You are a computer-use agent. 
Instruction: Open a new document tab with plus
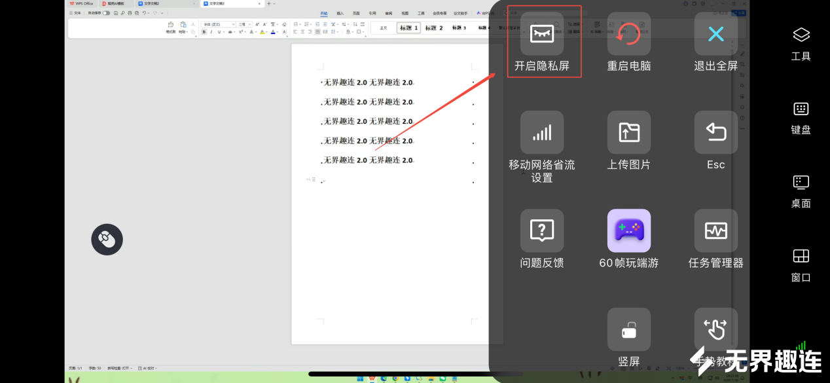pyautogui.click(x=268, y=4)
